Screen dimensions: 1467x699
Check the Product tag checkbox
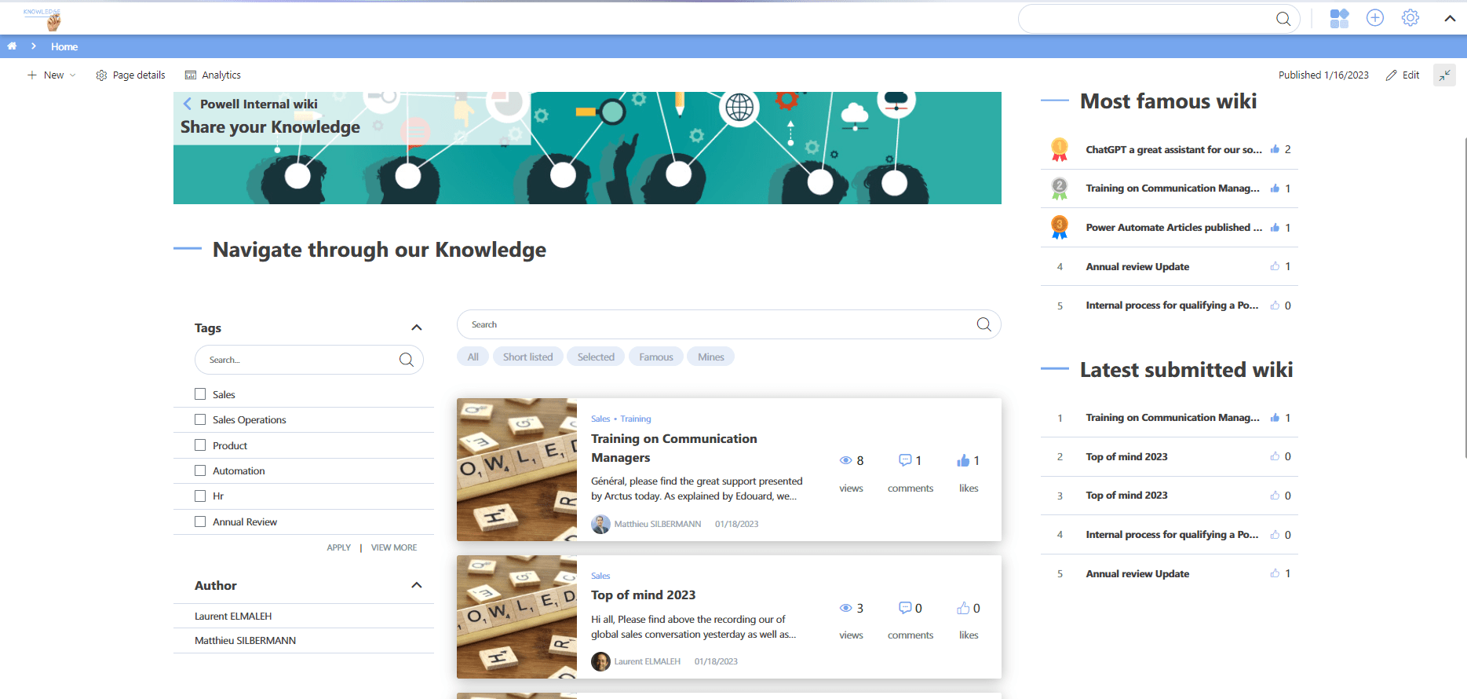tap(200, 445)
